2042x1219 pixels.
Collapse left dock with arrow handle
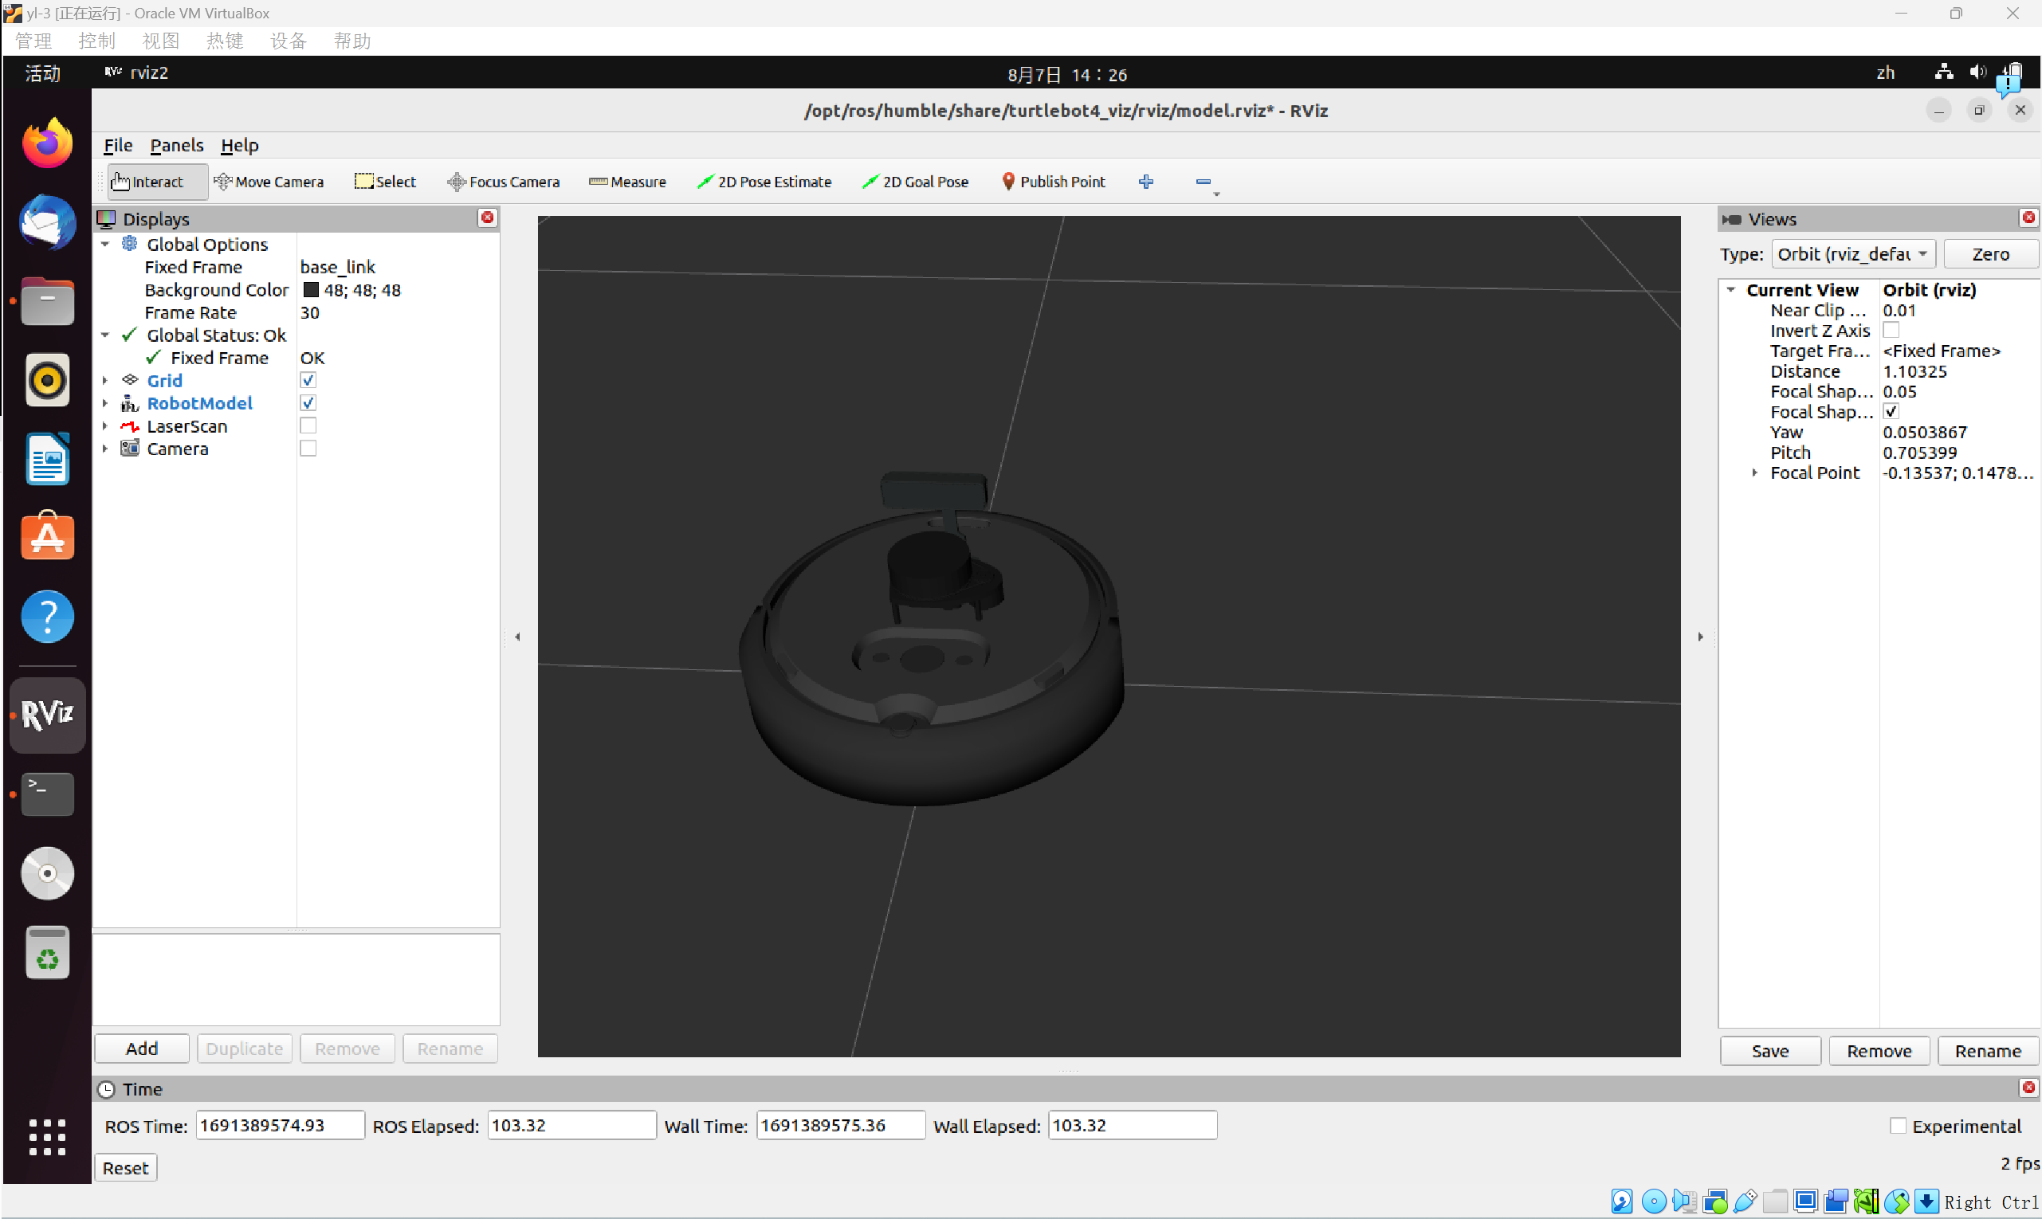point(518,637)
